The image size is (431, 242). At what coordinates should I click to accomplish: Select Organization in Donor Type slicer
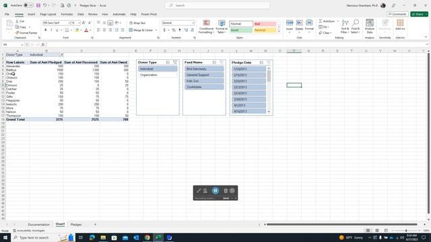pyautogui.click(x=158, y=75)
